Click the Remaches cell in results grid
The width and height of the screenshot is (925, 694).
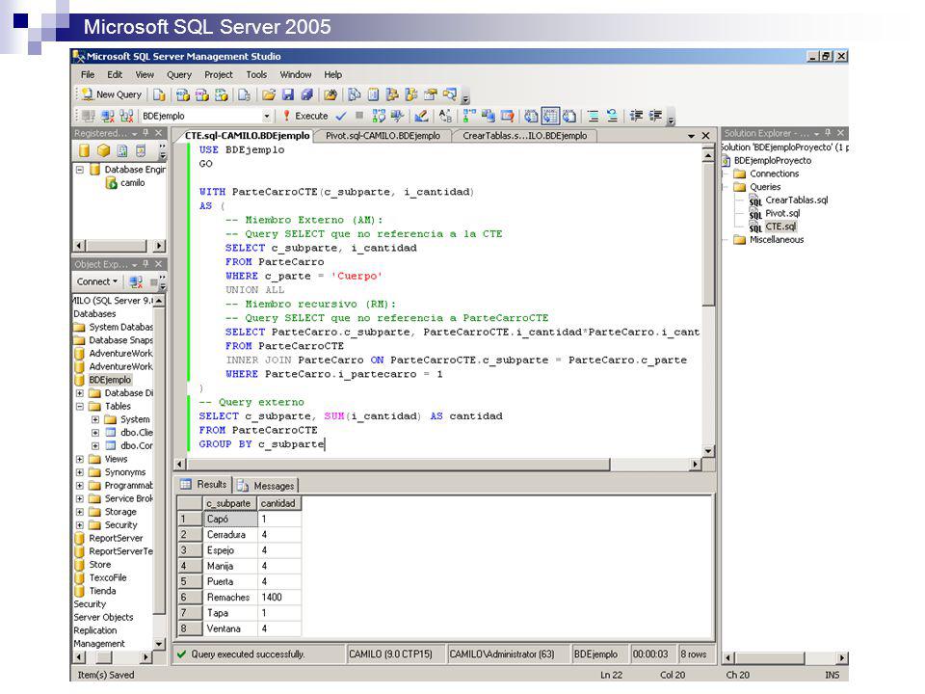point(229,598)
